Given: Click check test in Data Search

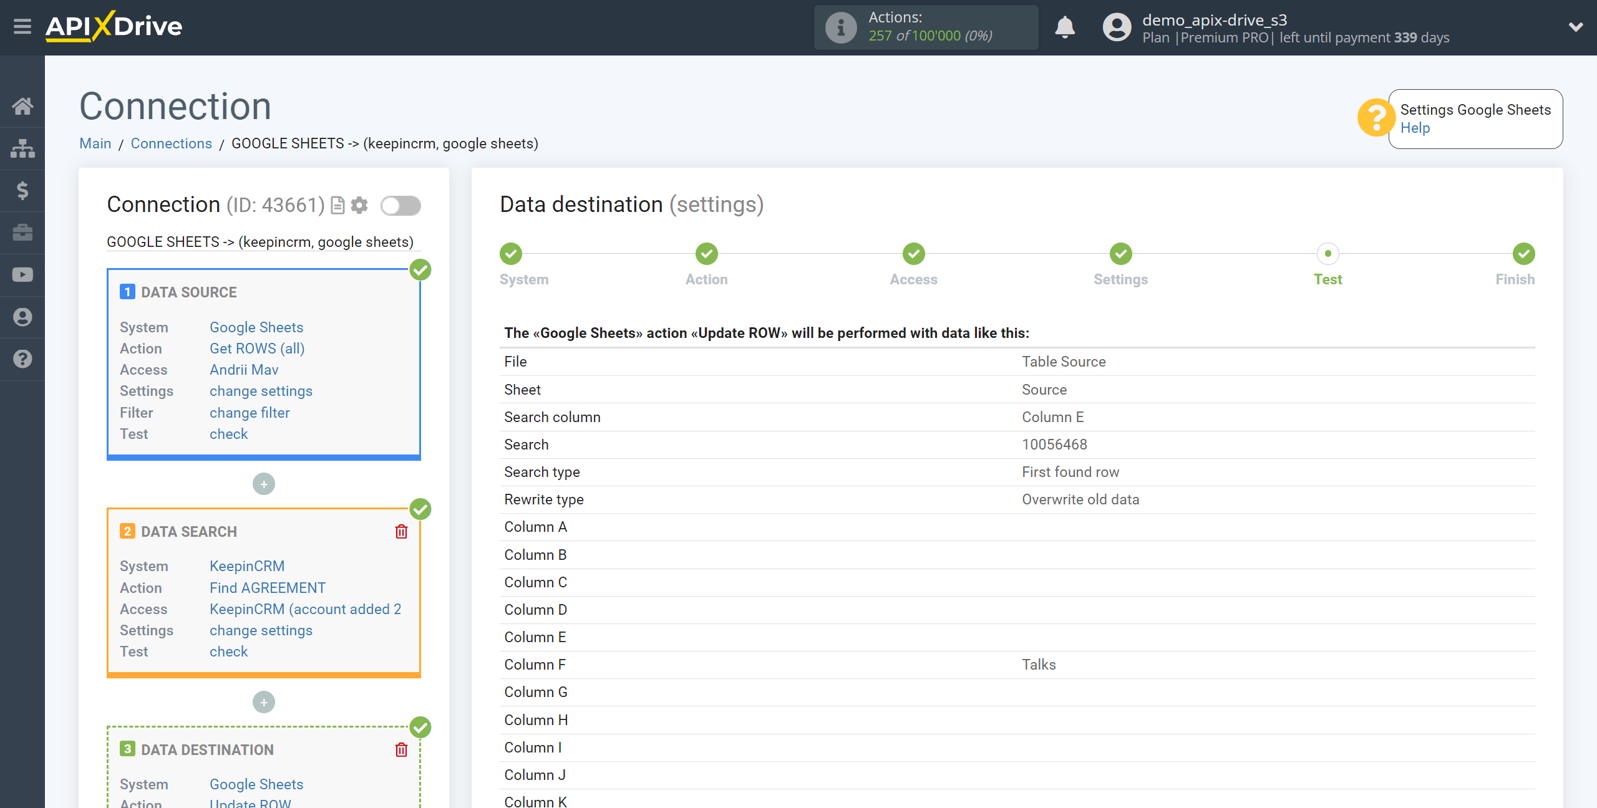Looking at the screenshot, I should pyautogui.click(x=228, y=652).
